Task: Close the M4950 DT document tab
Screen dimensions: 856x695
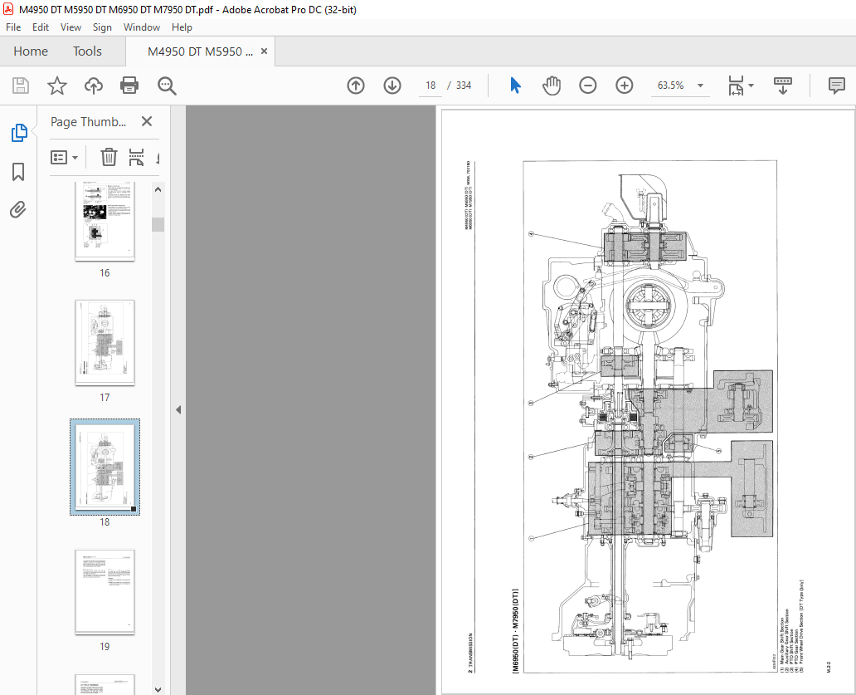Action: 265,51
